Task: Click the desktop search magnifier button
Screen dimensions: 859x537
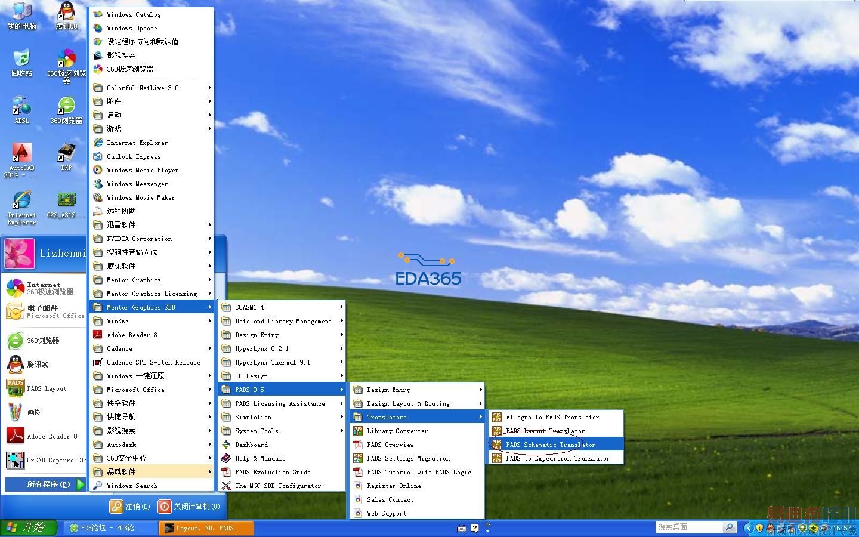Action: click(729, 527)
